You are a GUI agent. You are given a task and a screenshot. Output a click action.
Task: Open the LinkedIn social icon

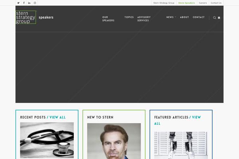click(x=29, y=3)
